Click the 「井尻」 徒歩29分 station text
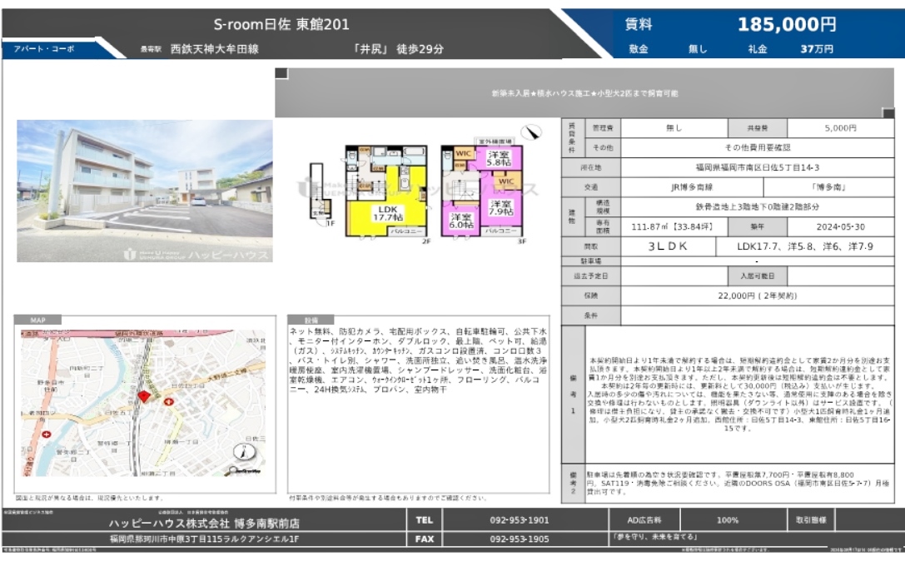 coord(398,49)
